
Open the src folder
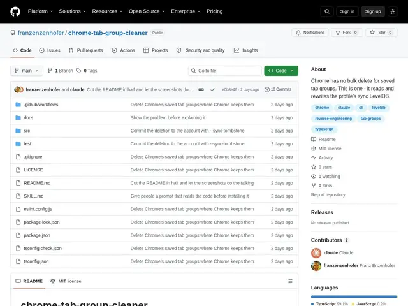[x=27, y=131]
